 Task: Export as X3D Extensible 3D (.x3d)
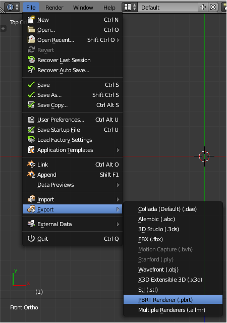point(173,280)
